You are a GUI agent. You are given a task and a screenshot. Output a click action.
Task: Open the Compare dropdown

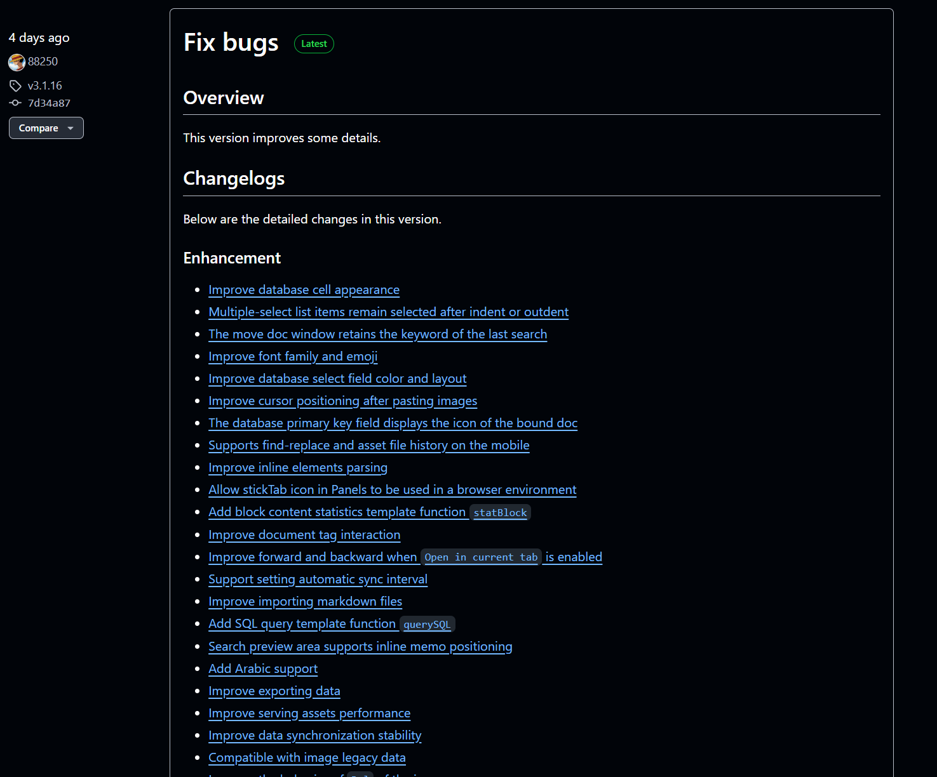point(46,128)
